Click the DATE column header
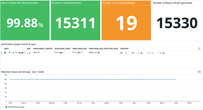Viewport: 203px width, 110px height. click(7, 49)
